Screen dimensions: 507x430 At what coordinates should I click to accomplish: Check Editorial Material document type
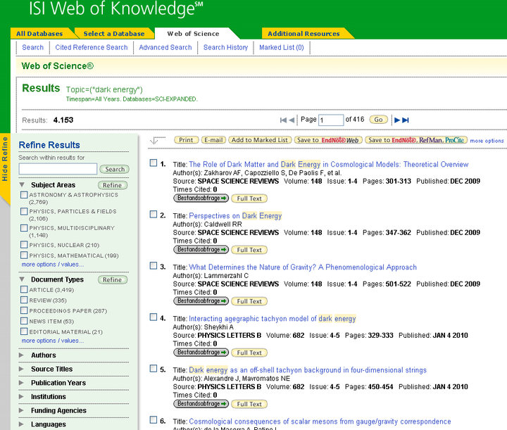click(x=24, y=331)
